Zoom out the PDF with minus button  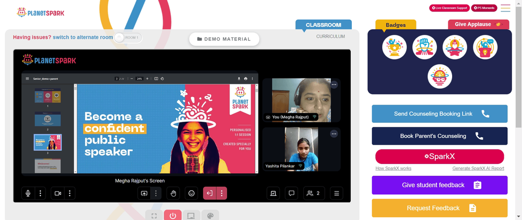coord(132,79)
